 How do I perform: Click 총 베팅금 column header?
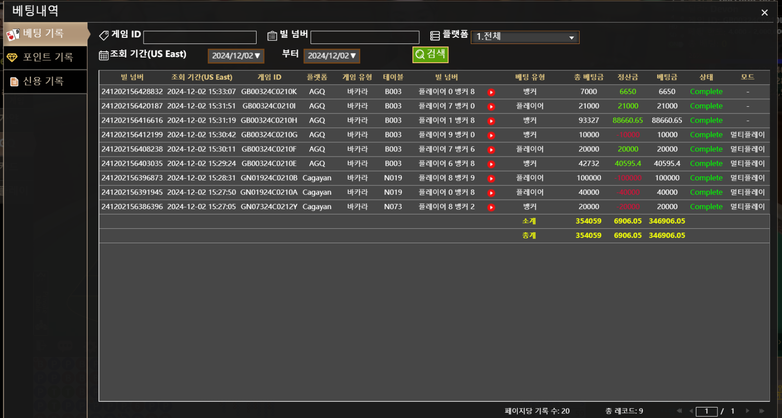point(589,77)
